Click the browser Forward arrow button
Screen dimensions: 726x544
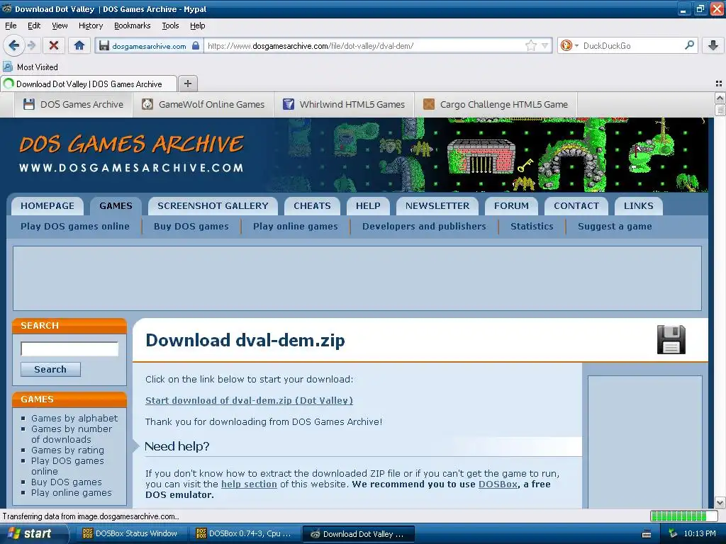(x=31, y=45)
